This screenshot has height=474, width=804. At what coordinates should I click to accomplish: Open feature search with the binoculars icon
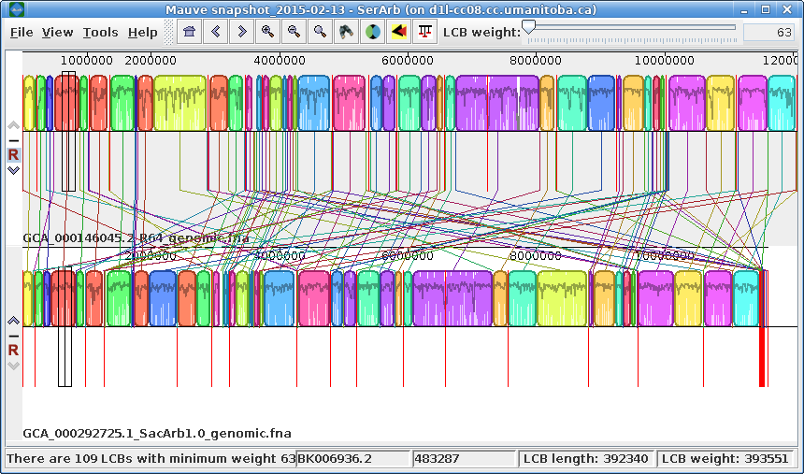coord(347,32)
